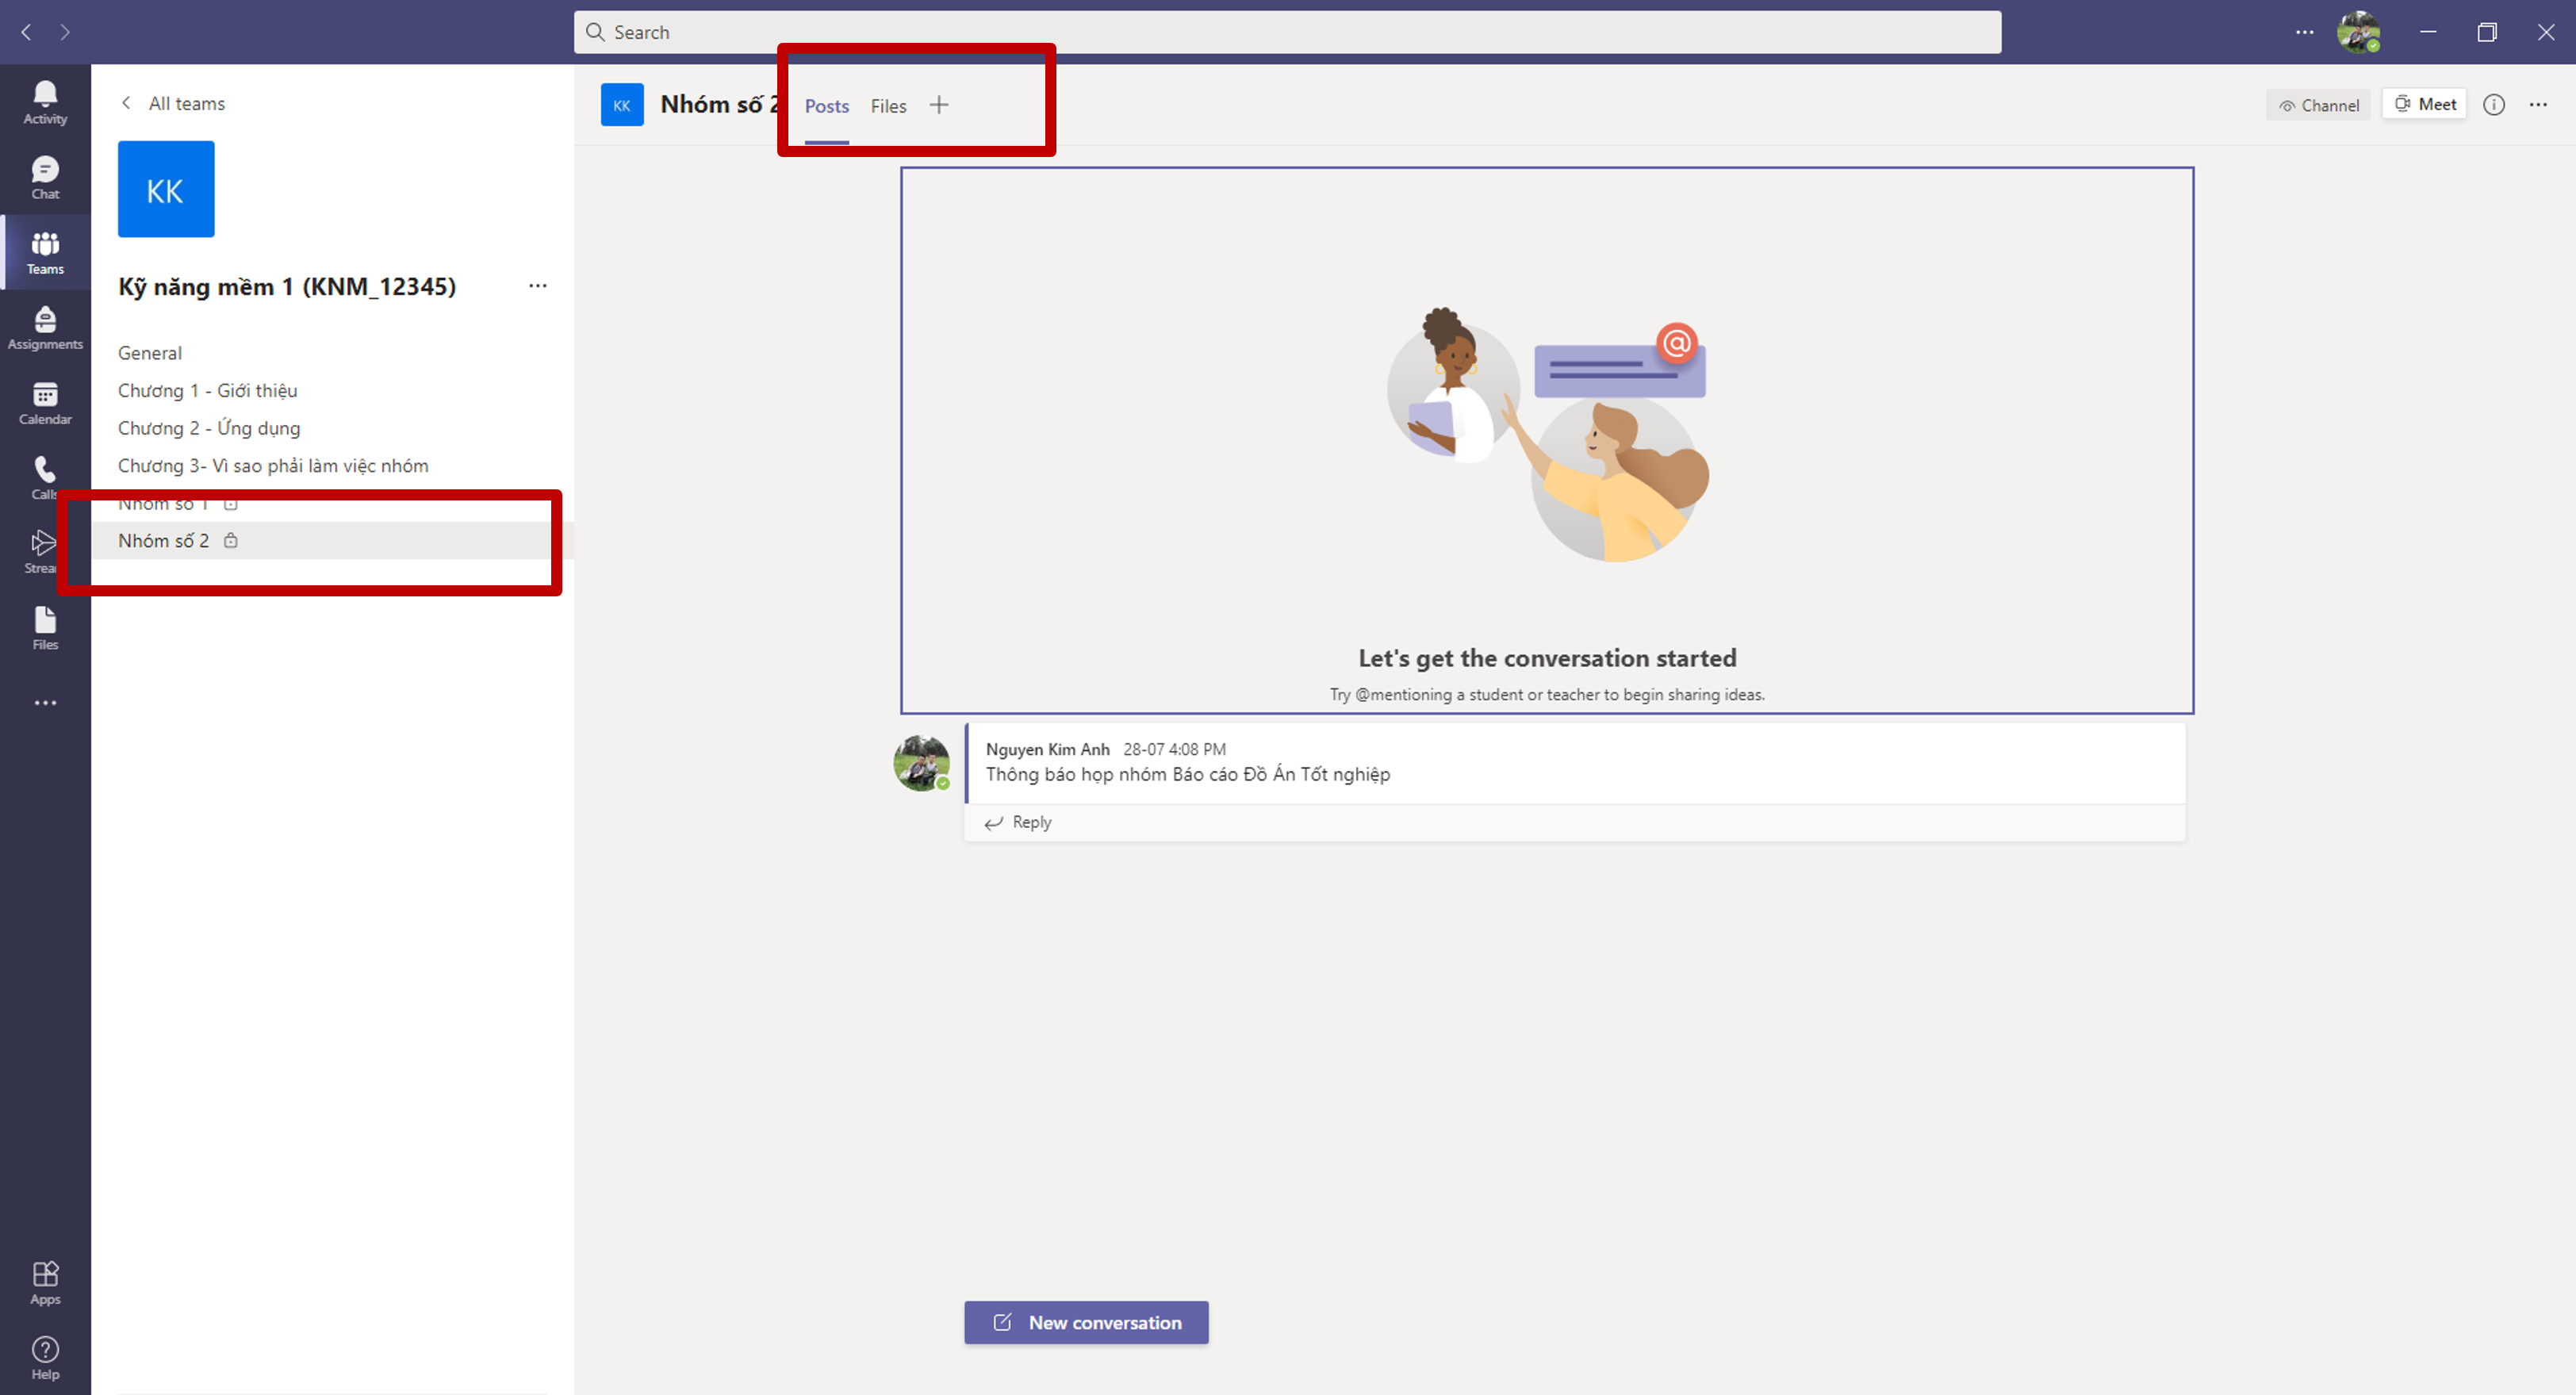Open team options ellipsis next to Kỹ năng mềm 1
This screenshot has width=2576, height=1395.
(x=537, y=286)
